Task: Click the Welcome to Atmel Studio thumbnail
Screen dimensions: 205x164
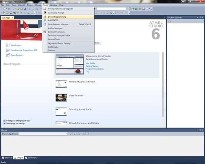Action: click(x=69, y=64)
